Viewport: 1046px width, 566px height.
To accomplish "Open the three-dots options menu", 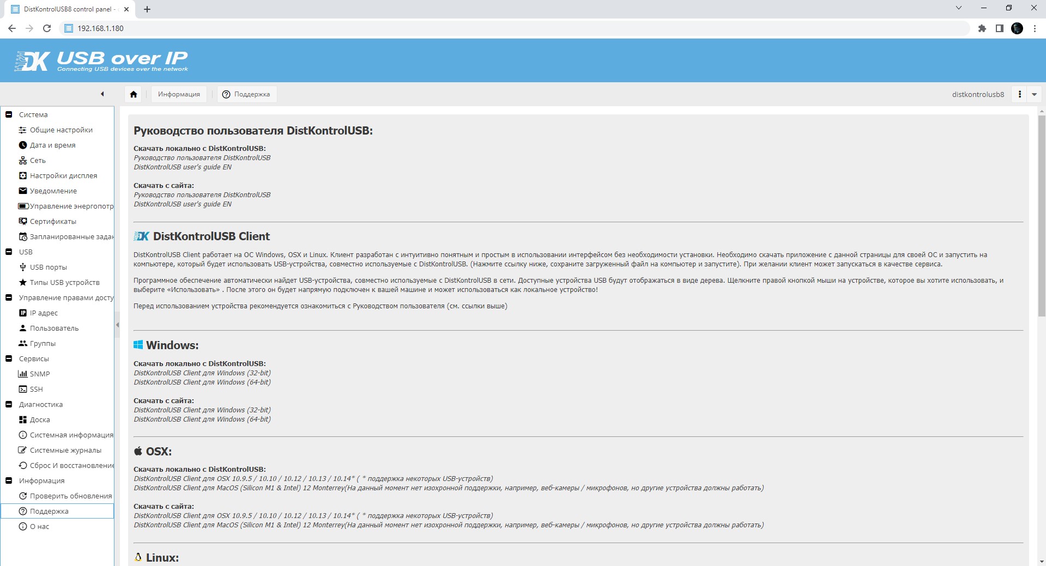I will coord(1019,94).
